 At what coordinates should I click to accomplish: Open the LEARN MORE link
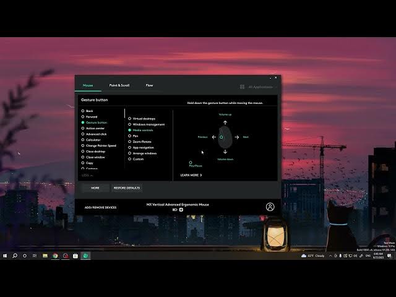click(x=191, y=175)
